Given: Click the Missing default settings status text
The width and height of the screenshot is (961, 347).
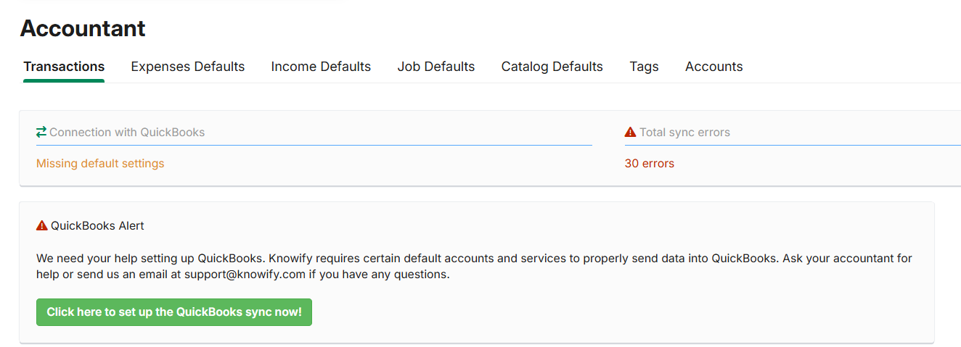Looking at the screenshot, I should pos(100,164).
